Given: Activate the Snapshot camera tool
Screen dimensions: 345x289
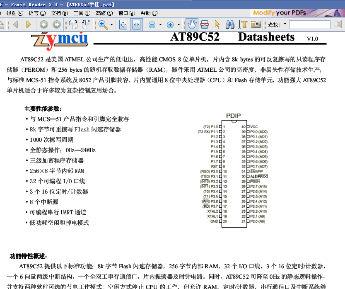Looking at the screenshot, I should point(256,24).
